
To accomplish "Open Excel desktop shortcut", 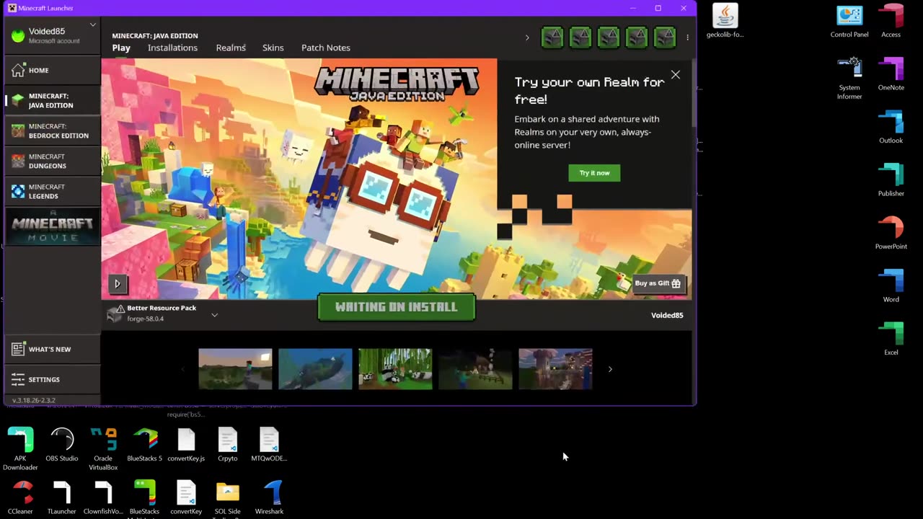I will (891, 339).
